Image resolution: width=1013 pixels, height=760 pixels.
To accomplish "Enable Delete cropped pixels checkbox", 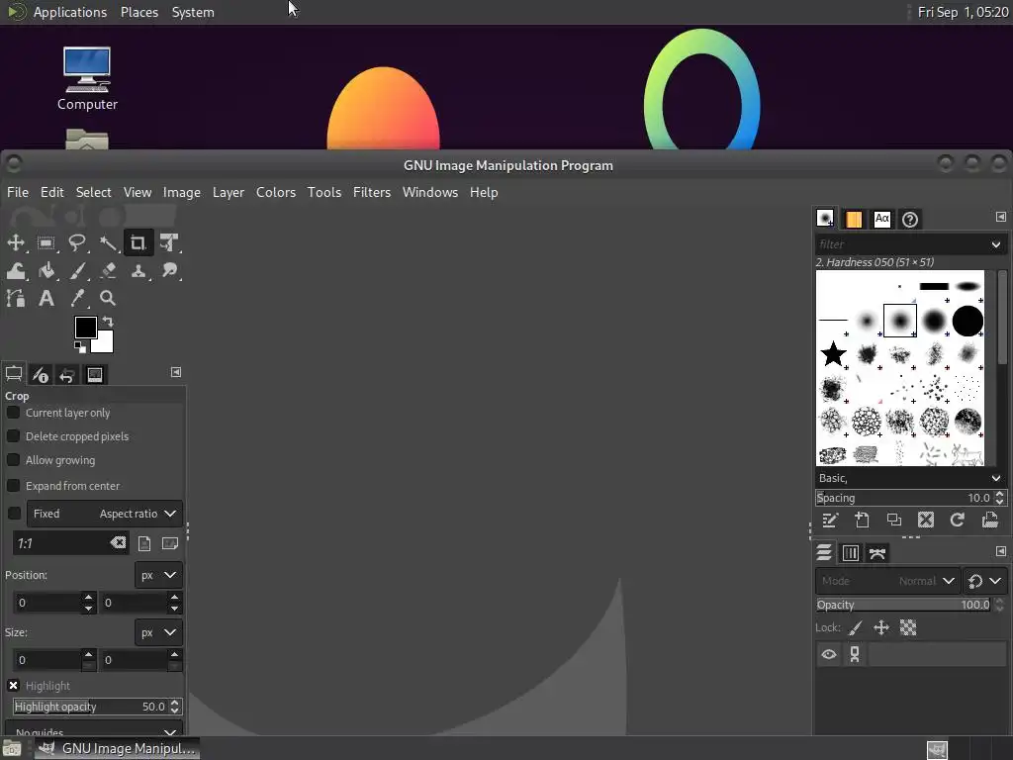I will [13, 436].
